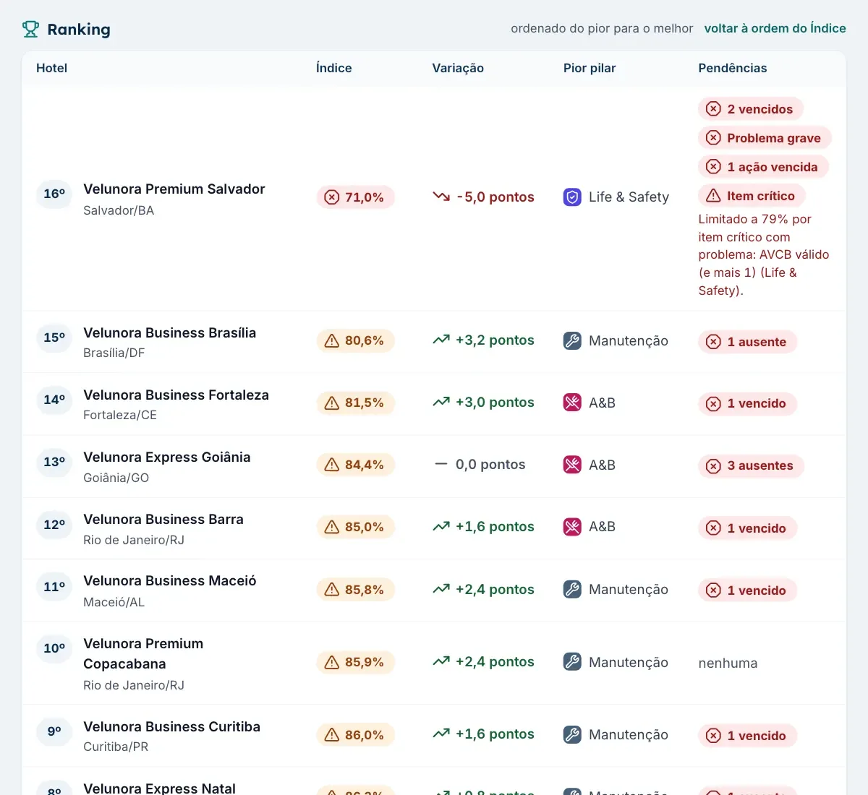The height and width of the screenshot is (795, 868).
Task: Click the Pendências column header
Action: tap(733, 68)
